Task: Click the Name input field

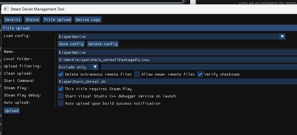Action: click(x=177, y=52)
